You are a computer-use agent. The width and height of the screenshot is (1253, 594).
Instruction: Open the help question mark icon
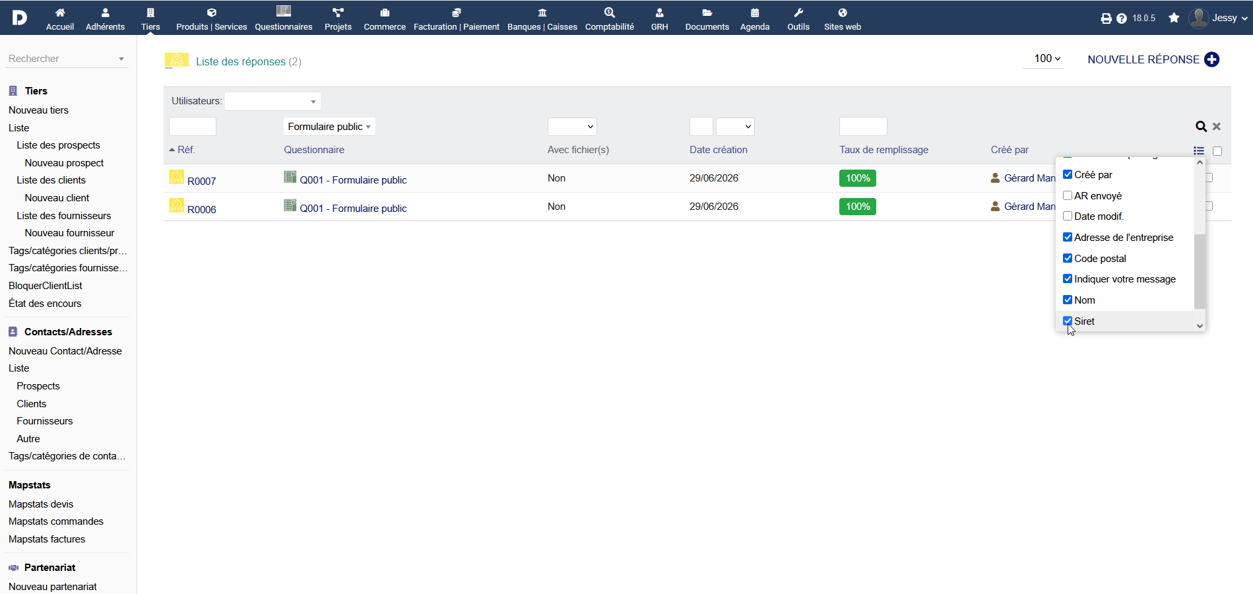1122,18
